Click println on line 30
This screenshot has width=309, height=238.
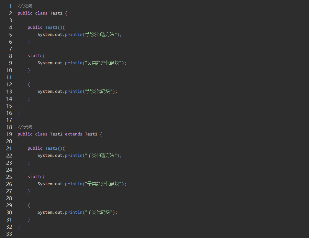tap(73, 212)
